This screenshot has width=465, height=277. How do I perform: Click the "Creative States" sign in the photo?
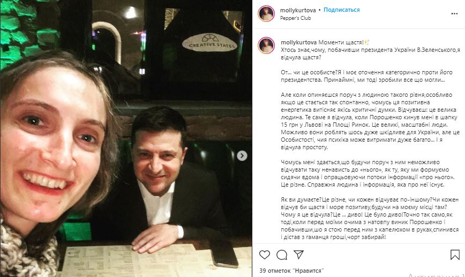(209, 42)
